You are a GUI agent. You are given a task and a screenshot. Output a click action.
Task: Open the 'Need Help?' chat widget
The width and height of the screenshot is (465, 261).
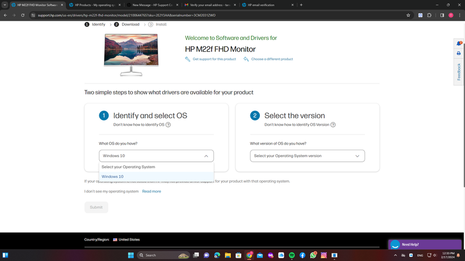425,244
